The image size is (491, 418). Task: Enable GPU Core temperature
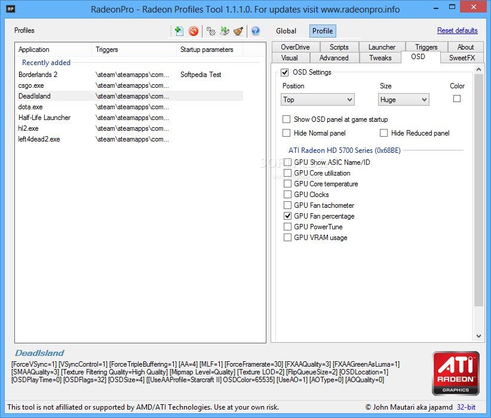287,184
